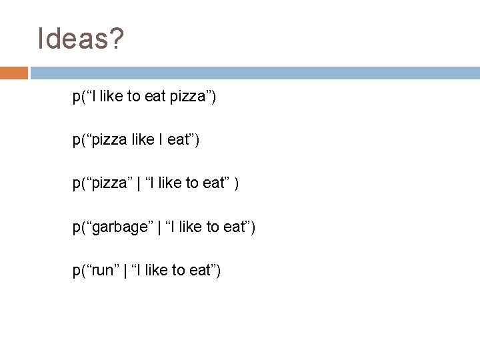Screen dimensions: 480x360
Task: Select the line p("pizza like I eat")
Action: point(136,141)
